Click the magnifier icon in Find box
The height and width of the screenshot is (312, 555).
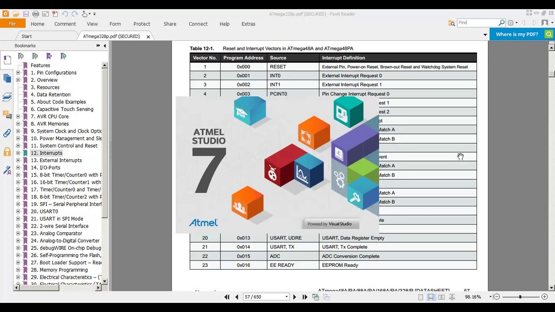pos(502,23)
